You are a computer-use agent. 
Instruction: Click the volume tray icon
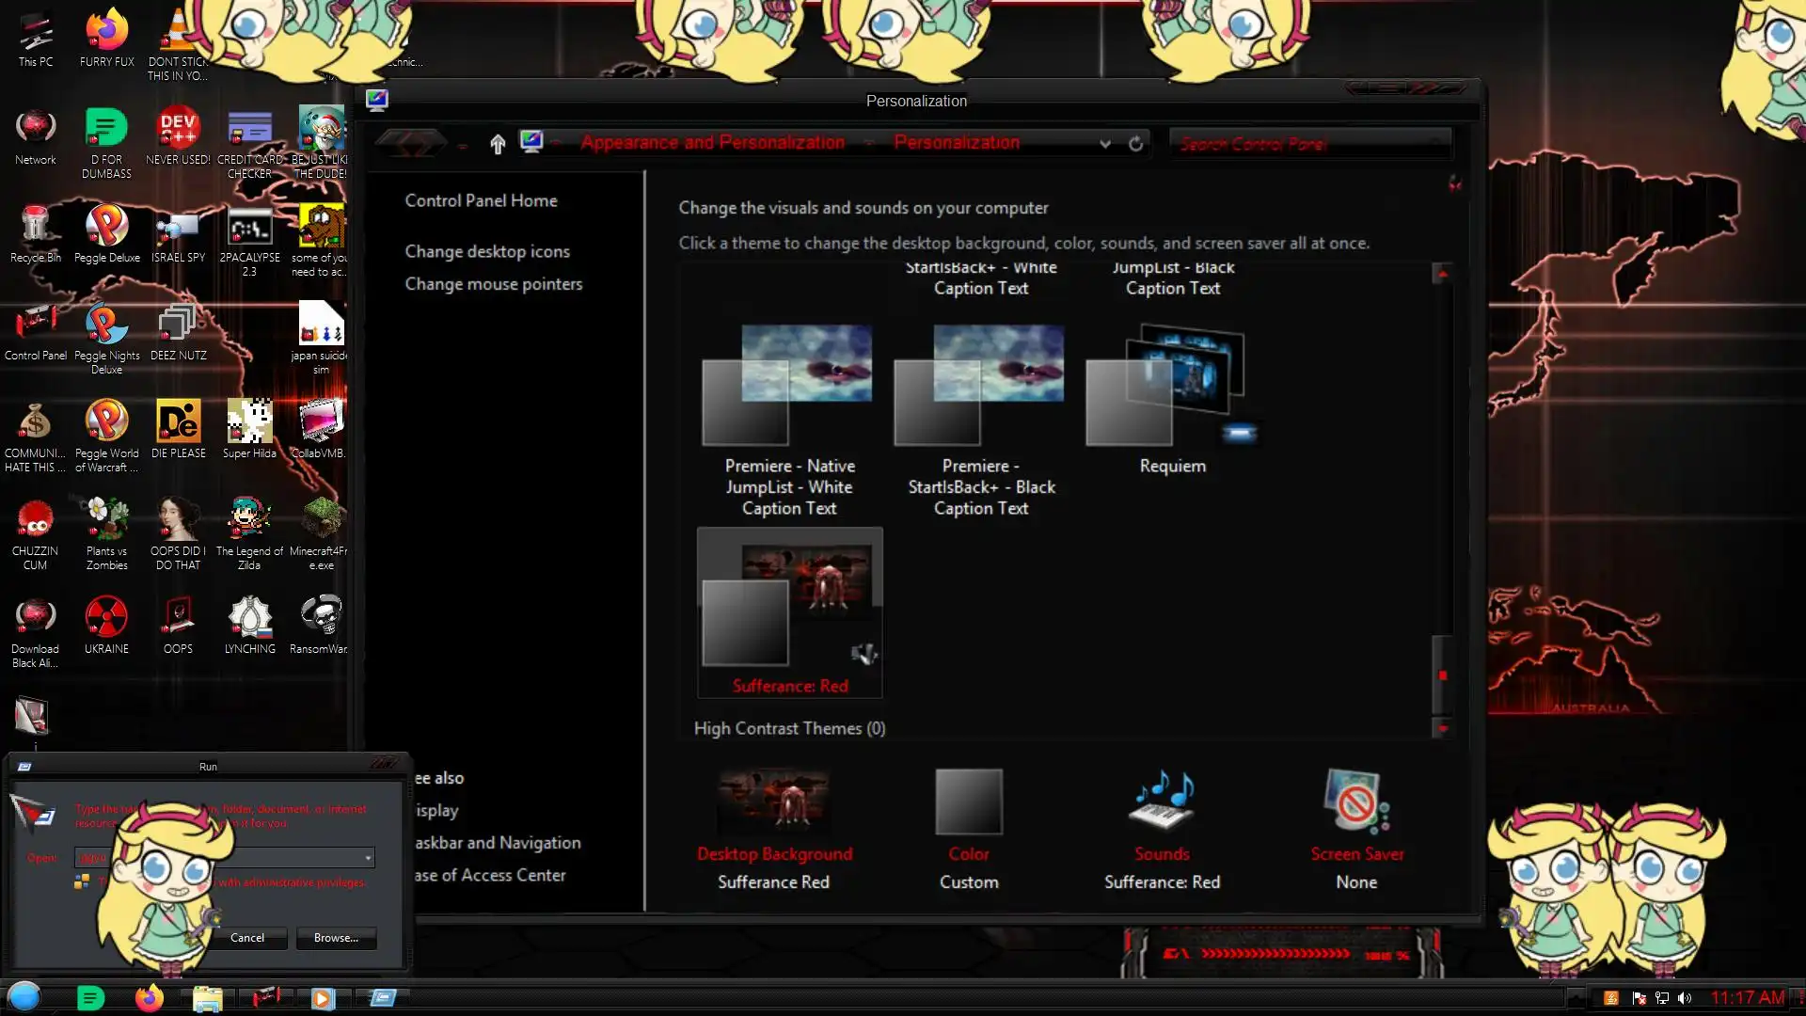pyautogui.click(x=1685, y=998)
